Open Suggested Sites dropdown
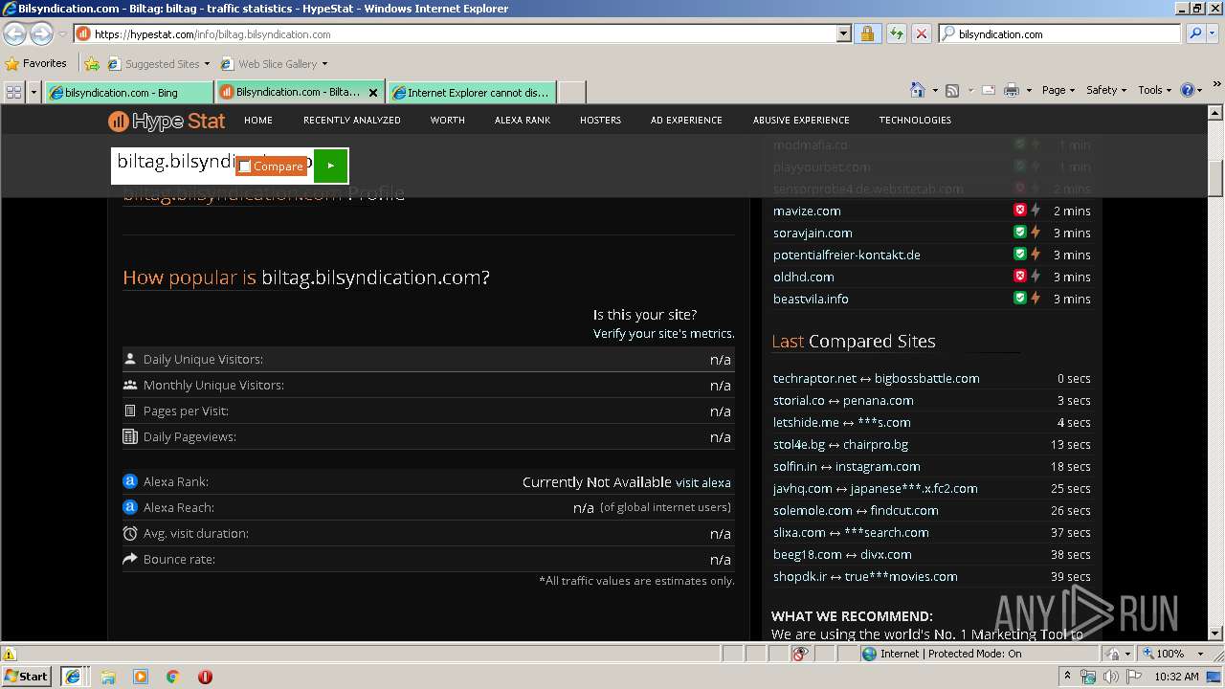This screenshot has width=1225, height=689. [x=207, y=64]
